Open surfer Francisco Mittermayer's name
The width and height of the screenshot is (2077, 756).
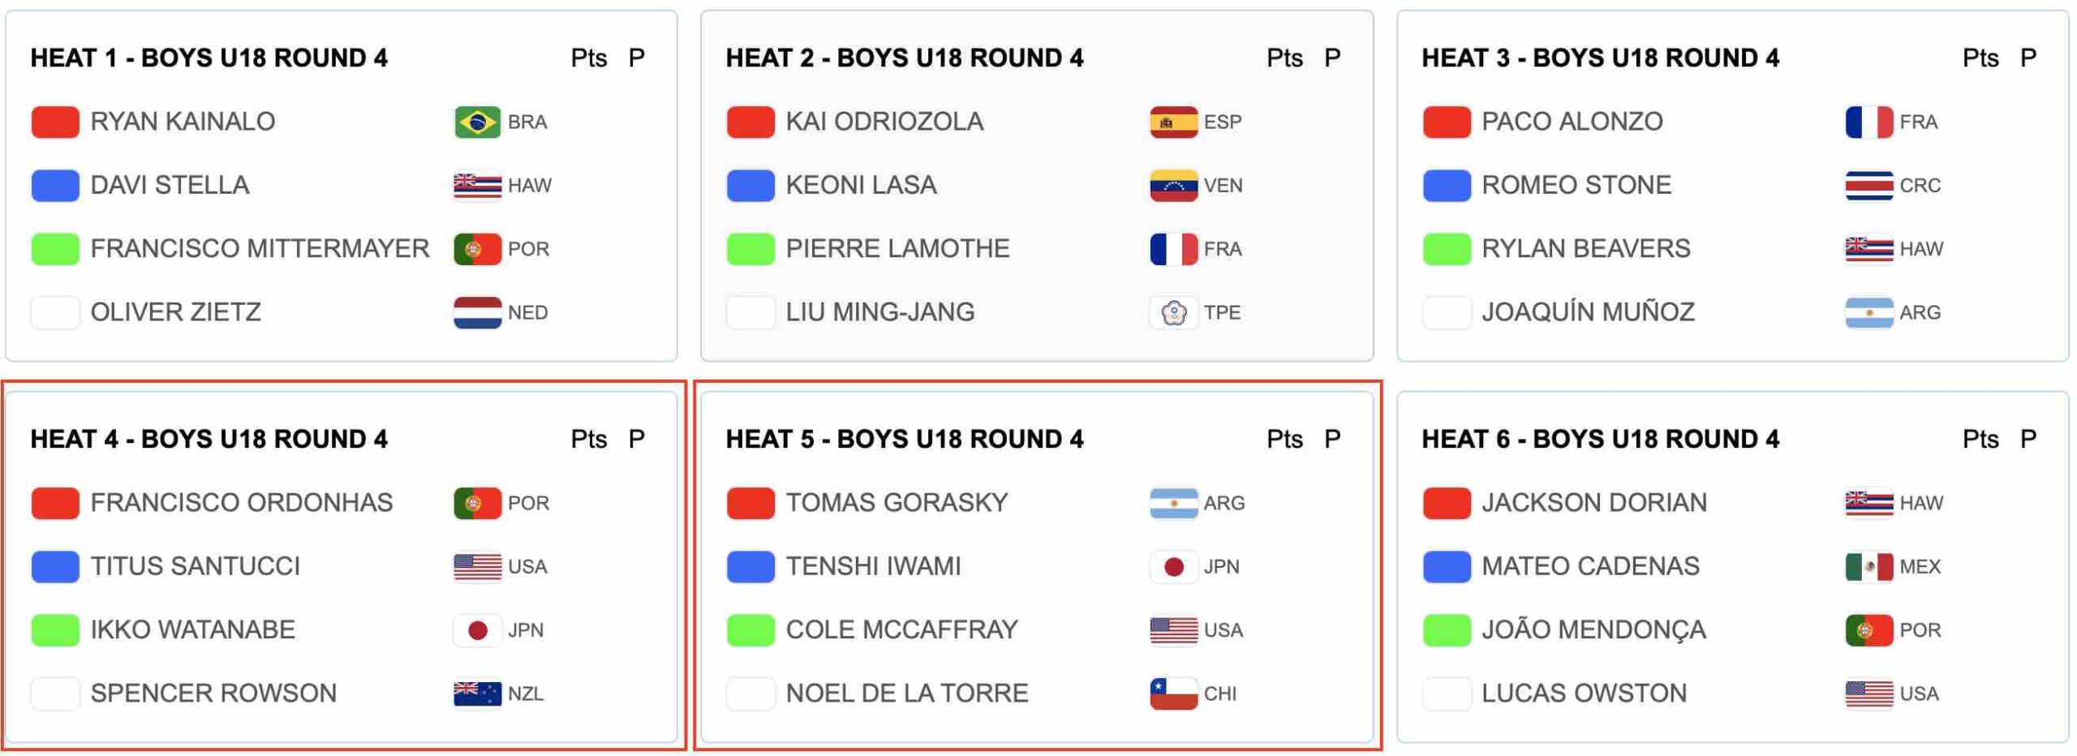[x=260, y=249]
